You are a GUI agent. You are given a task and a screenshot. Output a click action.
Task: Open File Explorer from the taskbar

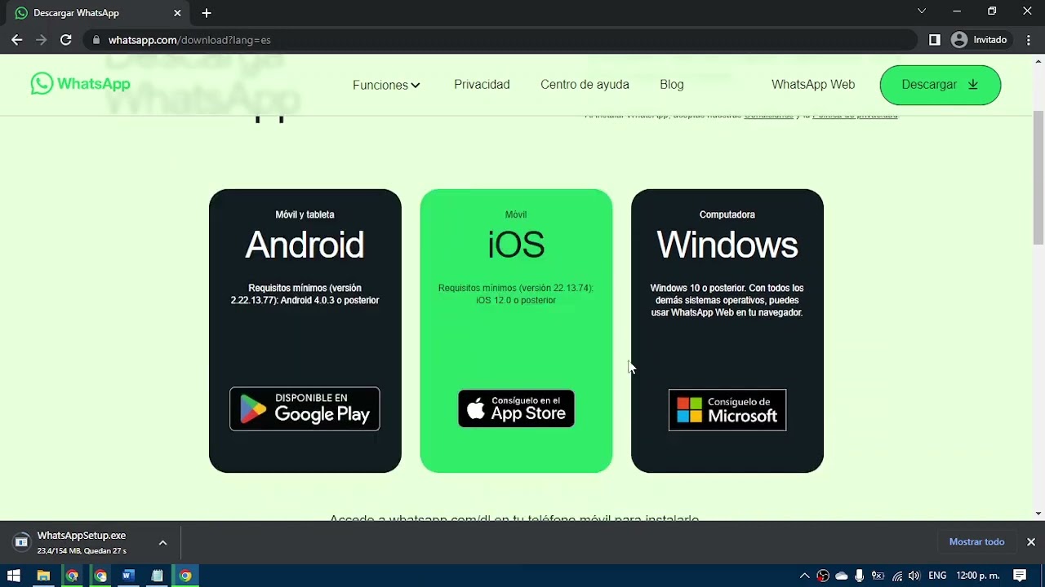point(43,576)
